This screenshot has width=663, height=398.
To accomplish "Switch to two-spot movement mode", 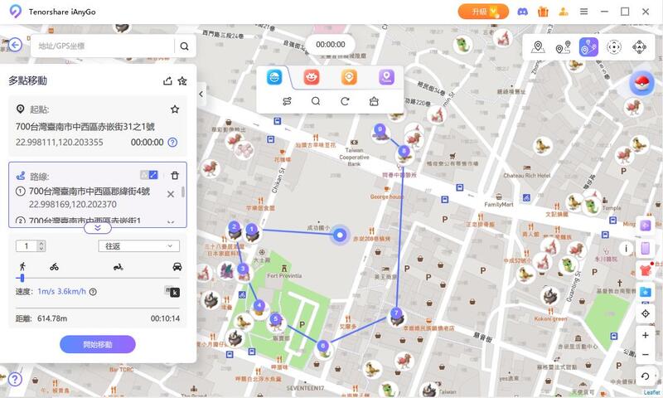I will coord(563,47).
